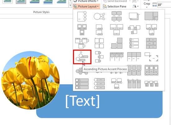
Task: Select the layout with three circles above a double arrow
Action: [x=151, y=70]
